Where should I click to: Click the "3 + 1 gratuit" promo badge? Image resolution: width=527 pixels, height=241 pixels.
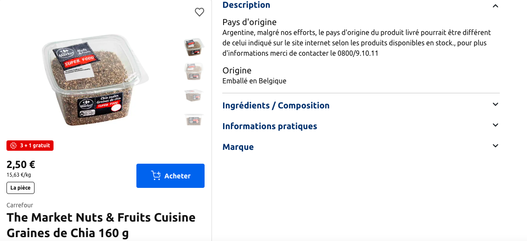[30, 146]
